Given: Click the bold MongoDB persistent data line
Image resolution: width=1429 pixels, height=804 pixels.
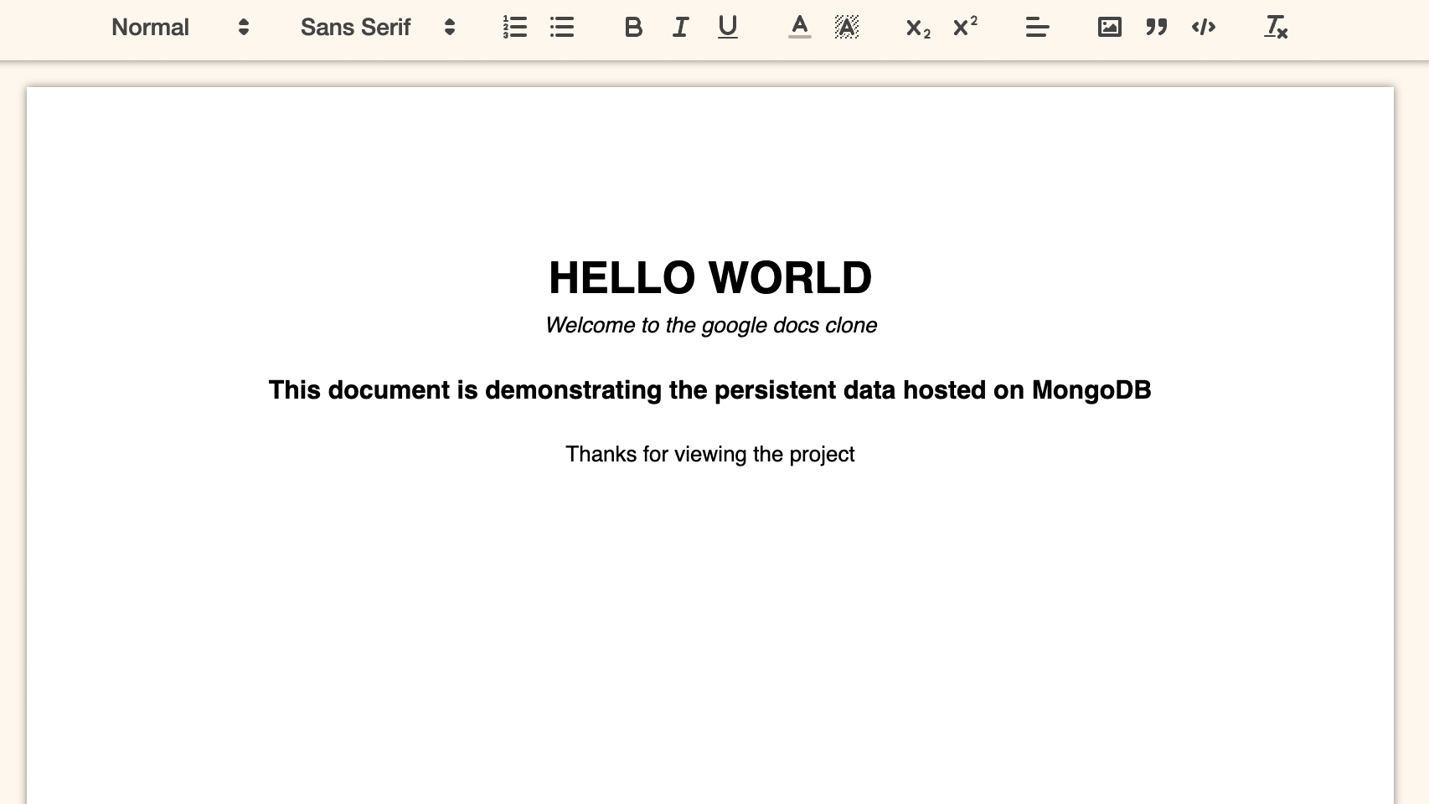Looking at the screenshot, I should coord(710,390).
